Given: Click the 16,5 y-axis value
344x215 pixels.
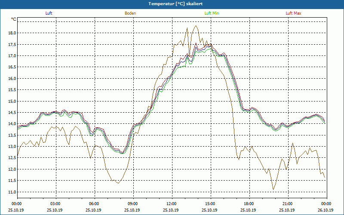Looking at the screenshot, I should pyautogui.click(x=12, y=67).
